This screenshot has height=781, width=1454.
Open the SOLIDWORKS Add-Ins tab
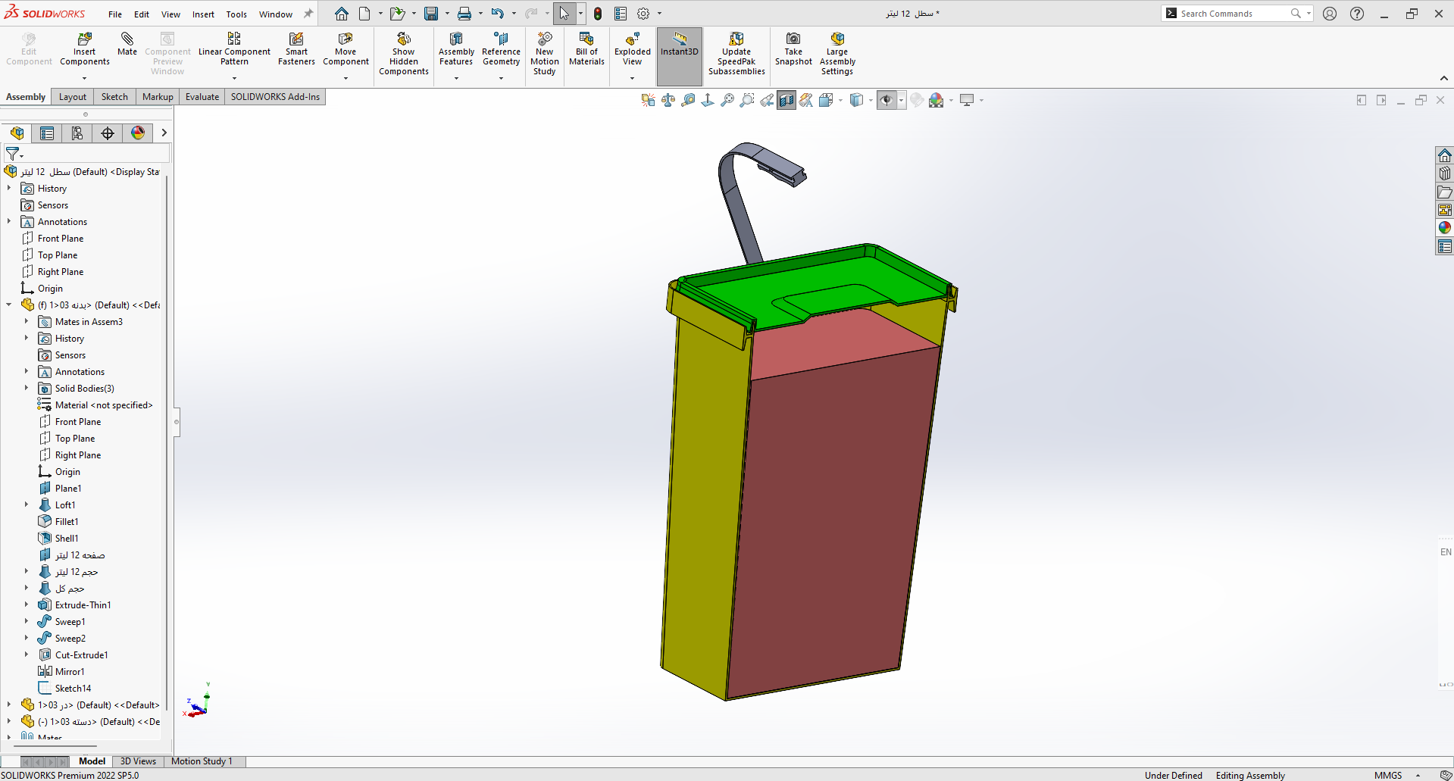coord(275,97)
